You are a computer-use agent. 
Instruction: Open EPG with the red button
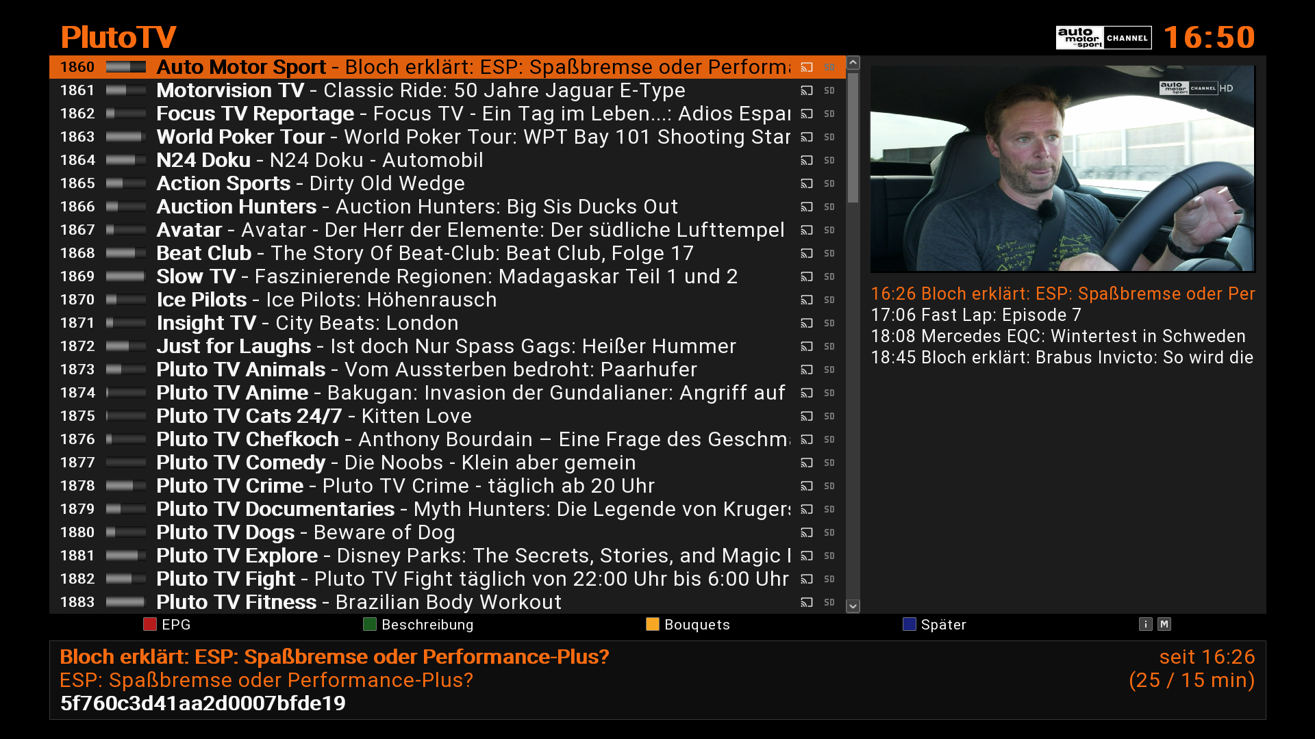[167, 624]
